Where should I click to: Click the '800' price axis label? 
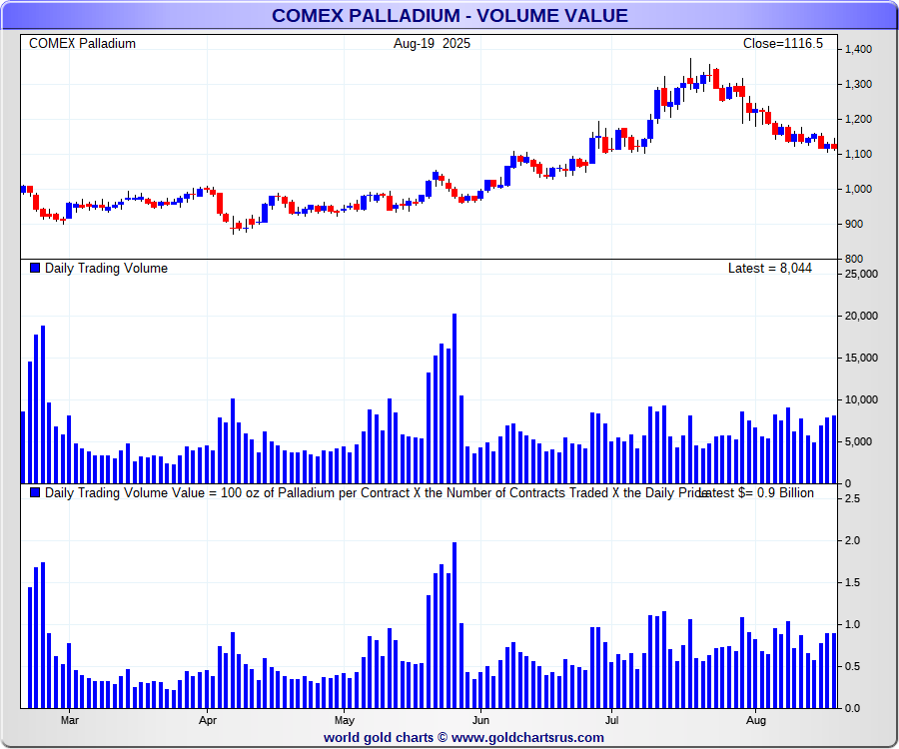tap(854, 259)
